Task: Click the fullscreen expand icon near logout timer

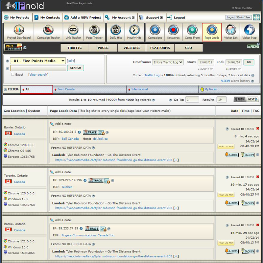Action: pyautogui.click(x=256, y=17)
